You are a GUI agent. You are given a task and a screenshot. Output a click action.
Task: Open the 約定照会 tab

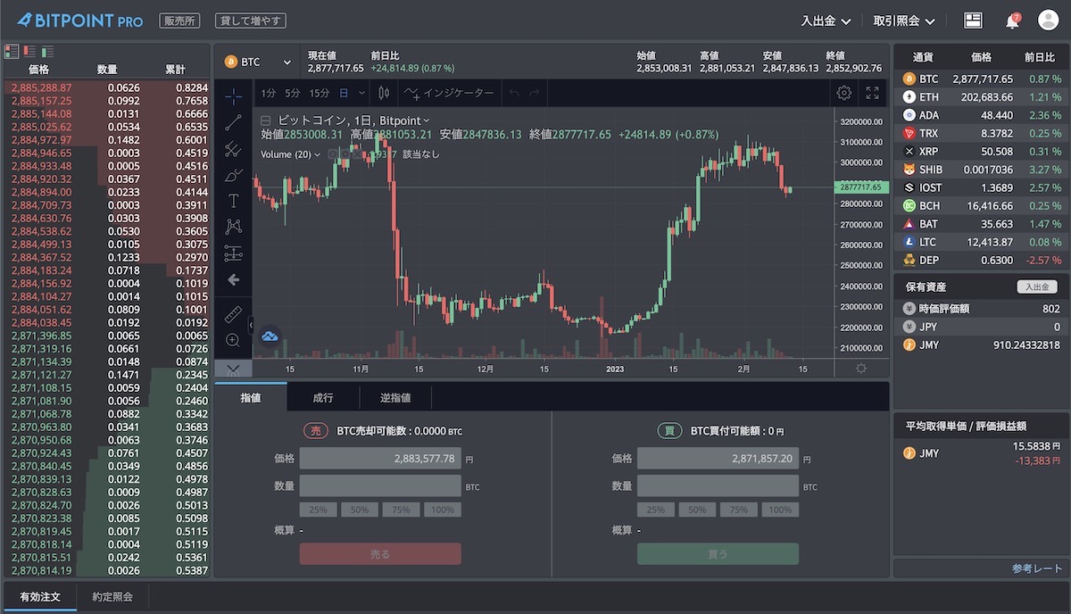click(112, 596)
